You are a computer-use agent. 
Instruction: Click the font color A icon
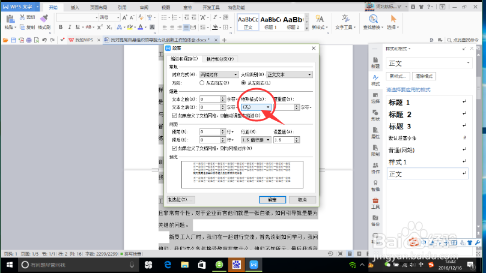click(x=141, y=27)
